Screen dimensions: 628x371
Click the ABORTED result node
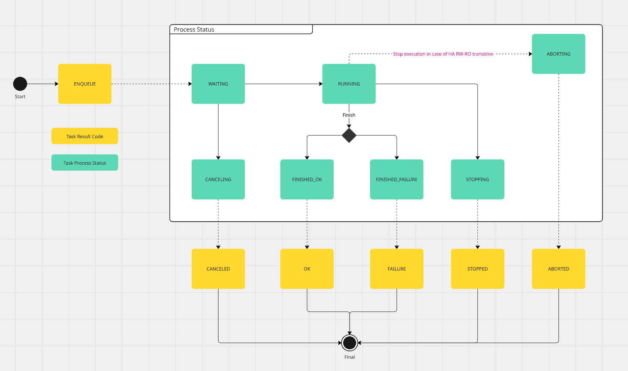(x=558, y=269)
